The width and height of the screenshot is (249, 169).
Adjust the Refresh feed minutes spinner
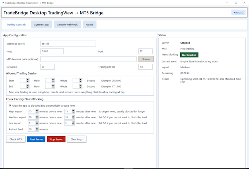(33, 129)
